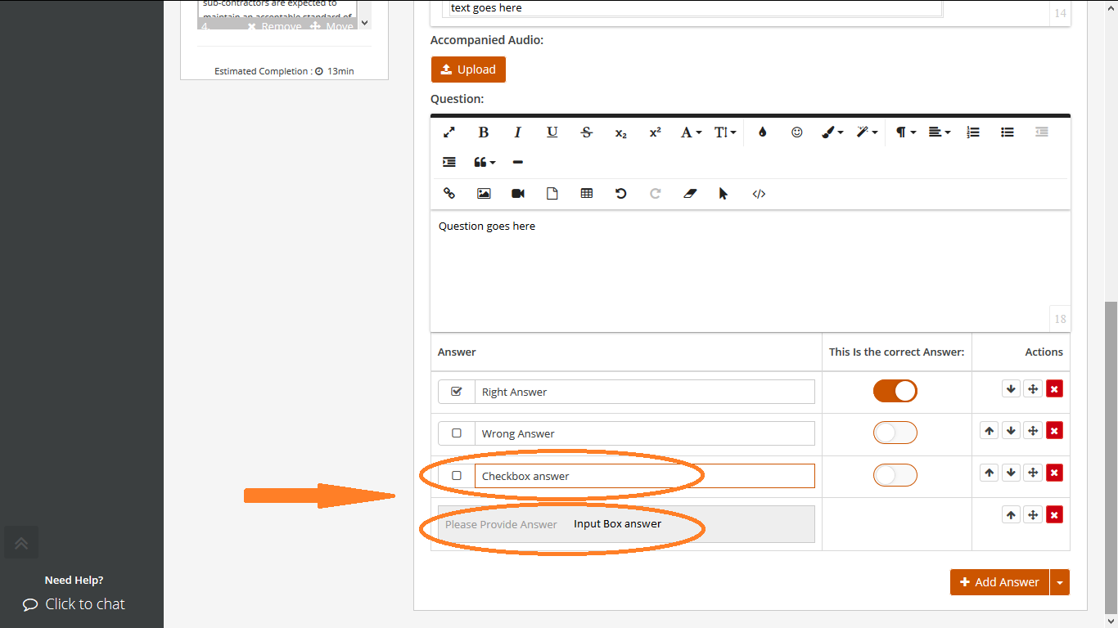Insert an image in the question editor
Viewport: 1118px width, 628px height.
point(483,193)
